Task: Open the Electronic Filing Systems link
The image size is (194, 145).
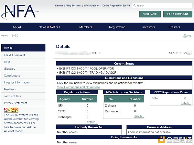Action: [68, 5]
